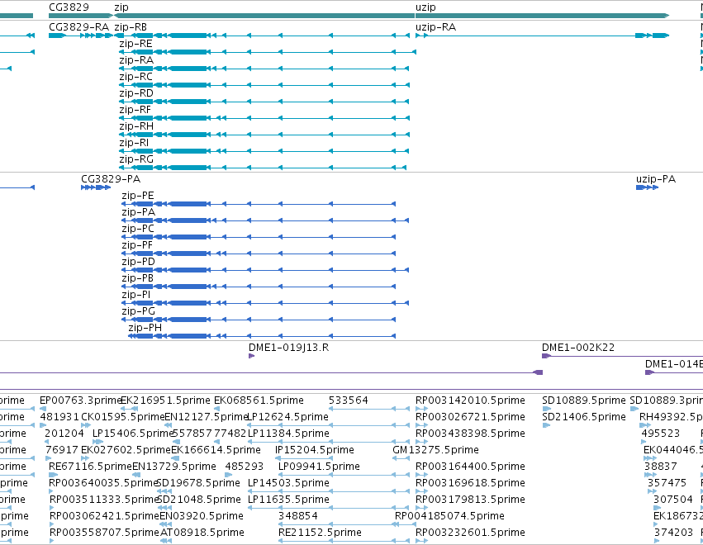Select the zip-PC protein label
Screen dimensions: 703x545
[138, 229]
